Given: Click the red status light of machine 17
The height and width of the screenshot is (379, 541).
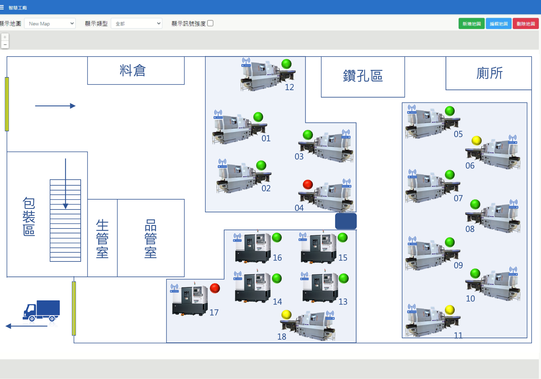Looking at the screenshot, I should tap(215, 288).
